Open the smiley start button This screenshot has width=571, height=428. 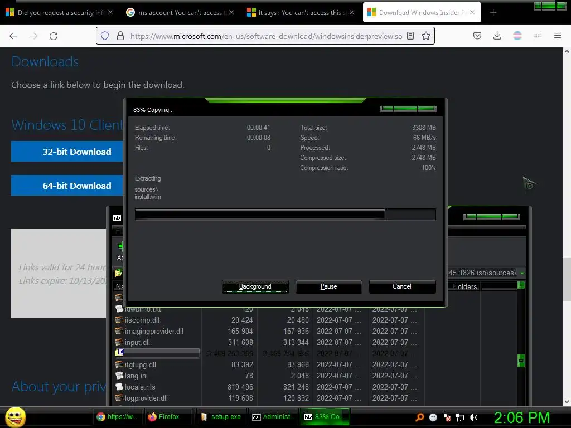[x=15, y=417]
